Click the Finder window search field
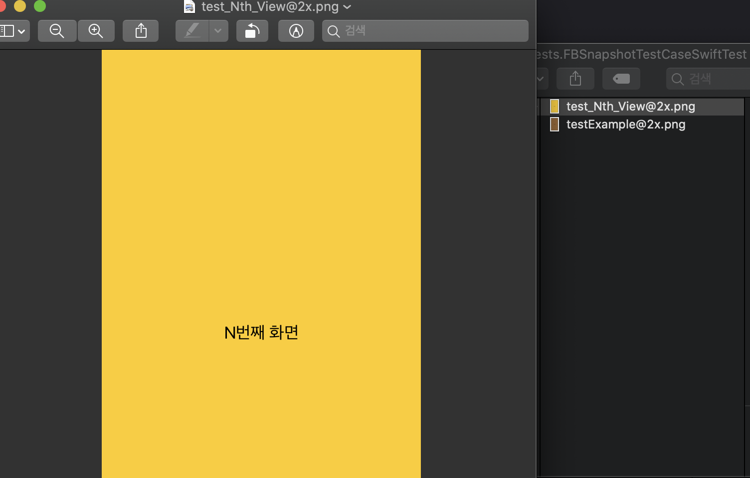The width and height of the screenshot is (750, 478). 708,79
